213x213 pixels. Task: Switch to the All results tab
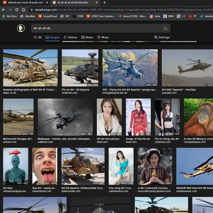(37, 37)
